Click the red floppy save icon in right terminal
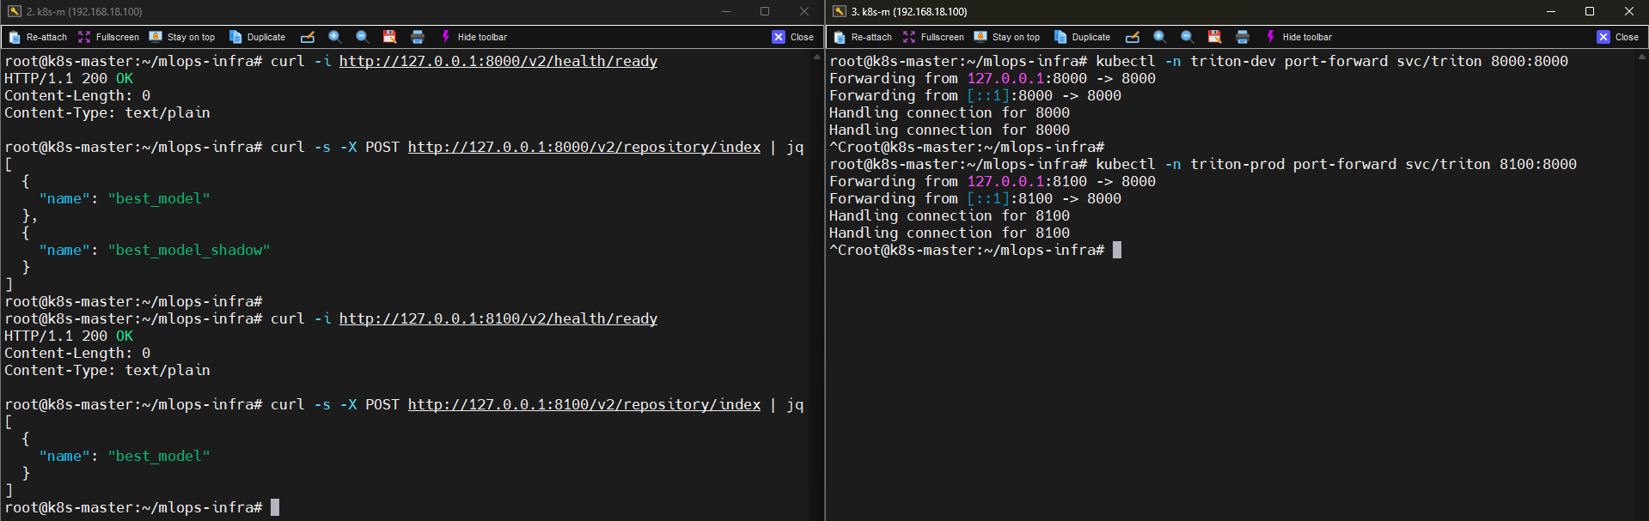The width and height of the screenshot is (1649, 521). 1214,37
